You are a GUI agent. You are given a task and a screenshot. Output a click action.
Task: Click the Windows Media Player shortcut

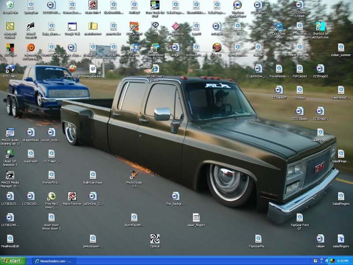point(237,6)
